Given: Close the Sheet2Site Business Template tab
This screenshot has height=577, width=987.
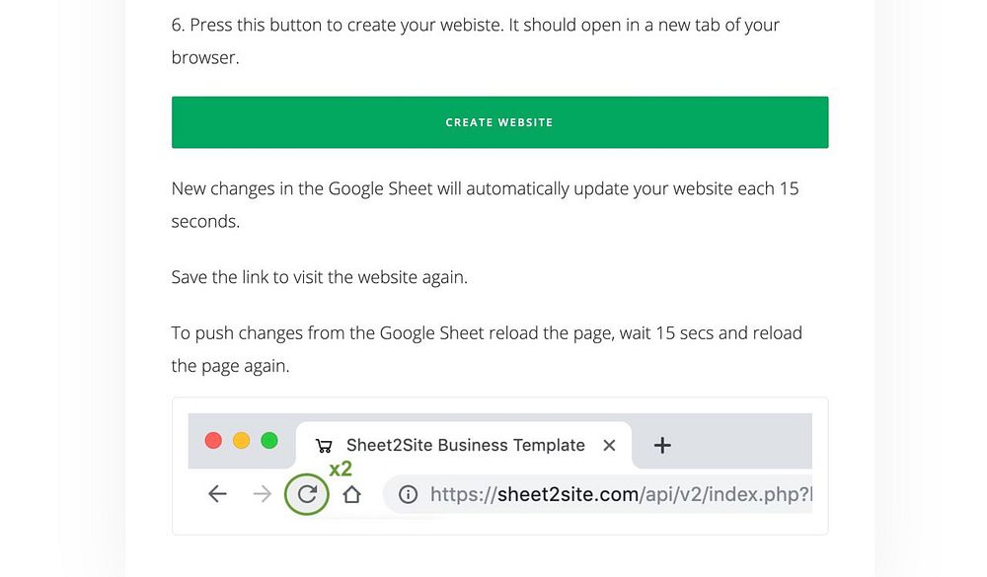Looking at the screenshot, I should tap(609, 445).
